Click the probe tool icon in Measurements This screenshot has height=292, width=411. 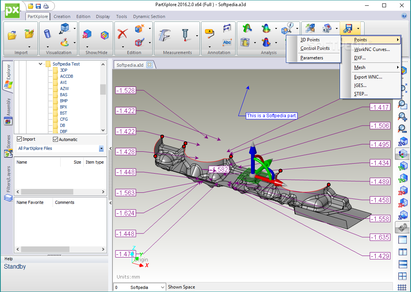click(x=185, y=35)
